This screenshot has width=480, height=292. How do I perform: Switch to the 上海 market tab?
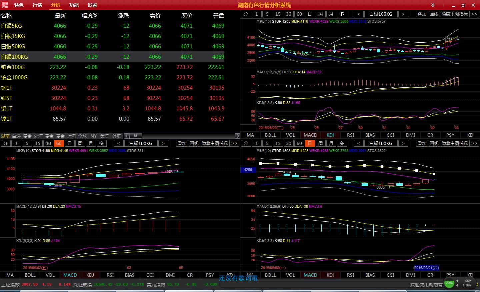tap(71, 136)
